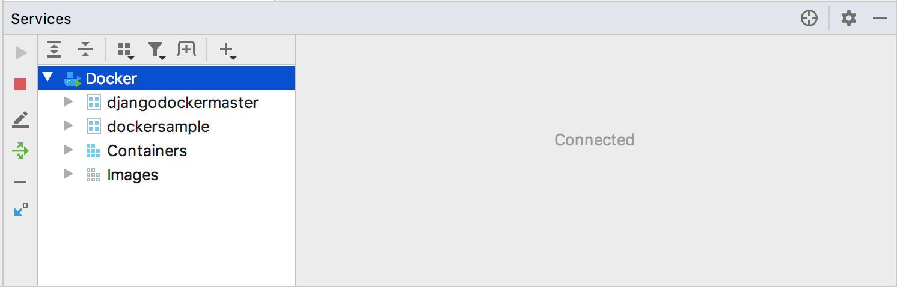This screenshot has height=287, width=897.
Task: Edit Docker configuration with pencil icon
Action: [21, 119]
